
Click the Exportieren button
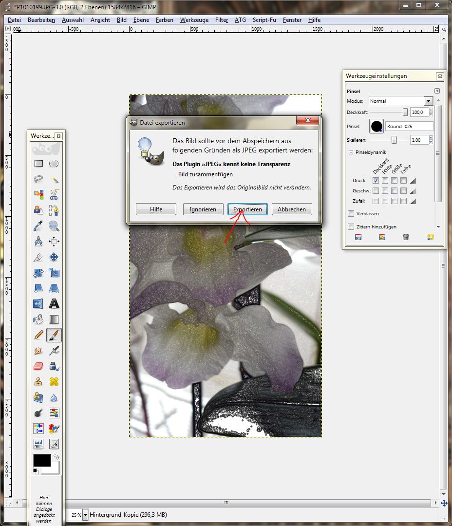(247, 209)
